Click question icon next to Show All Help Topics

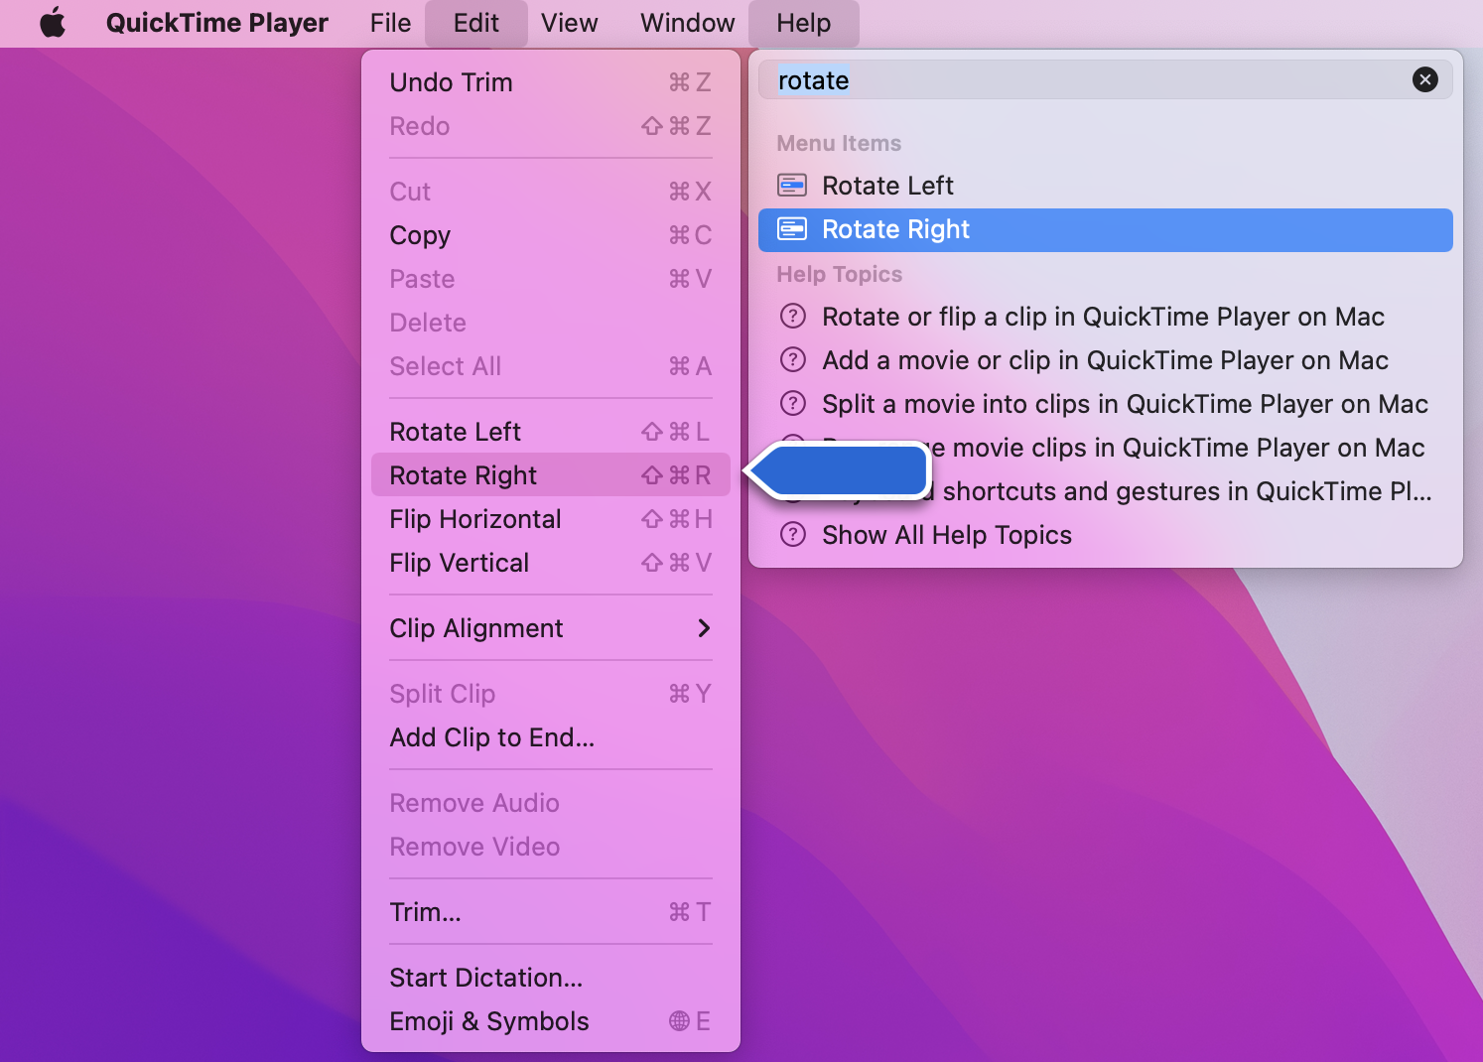coord(793,535)
